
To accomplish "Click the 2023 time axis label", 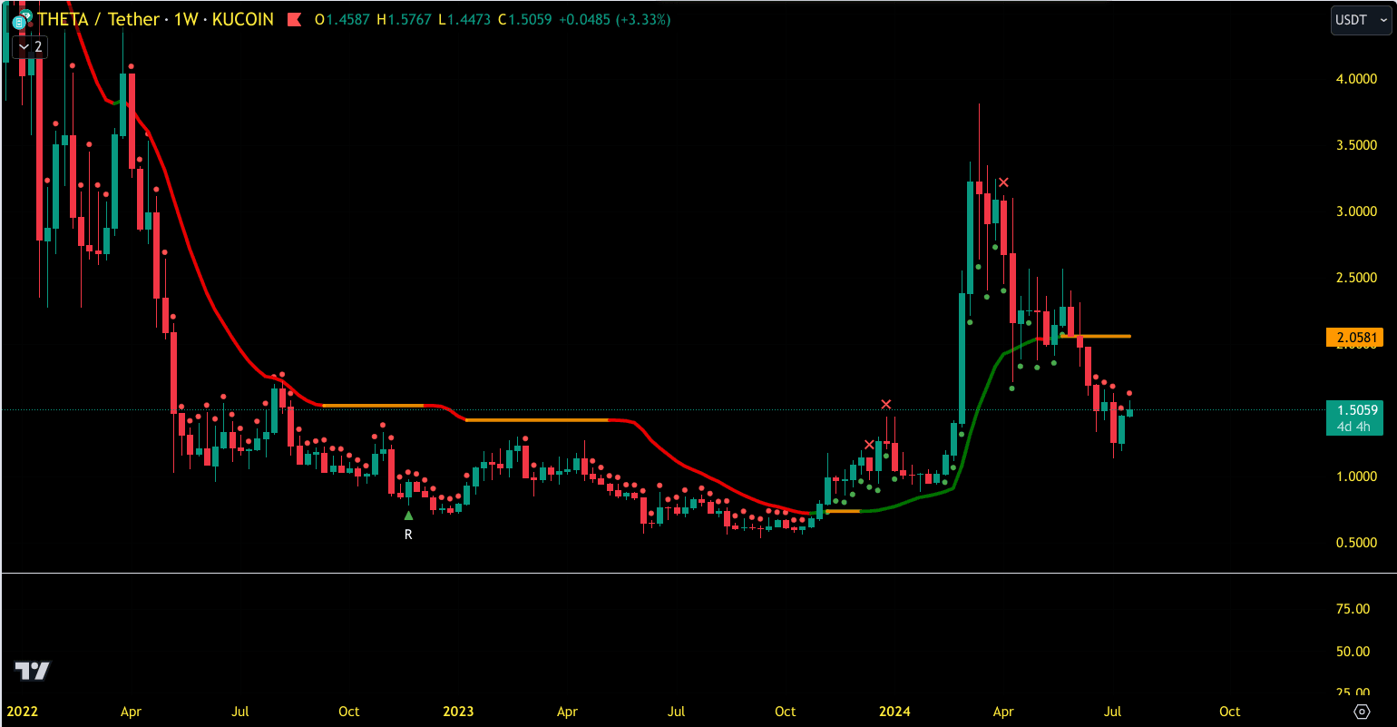I will click(459, 711).
